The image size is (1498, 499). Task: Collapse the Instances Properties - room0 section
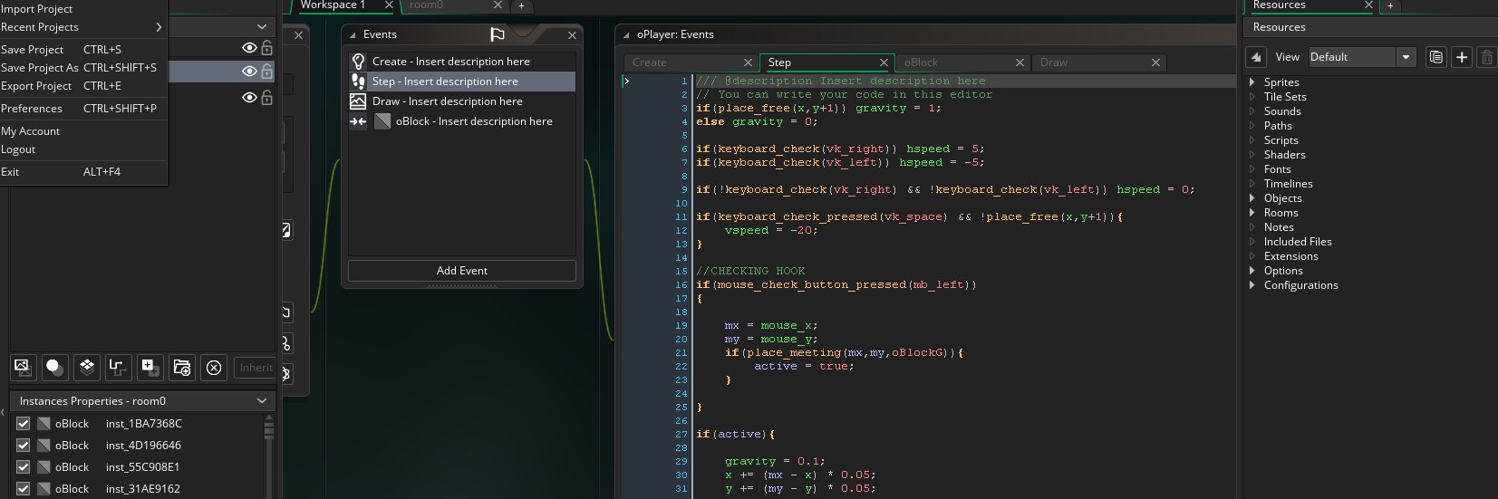pyautogui.click(x=262, y=400)
